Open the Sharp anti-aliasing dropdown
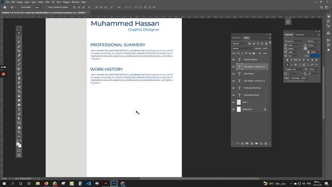 pyautogui.click(x=314, y=69)
